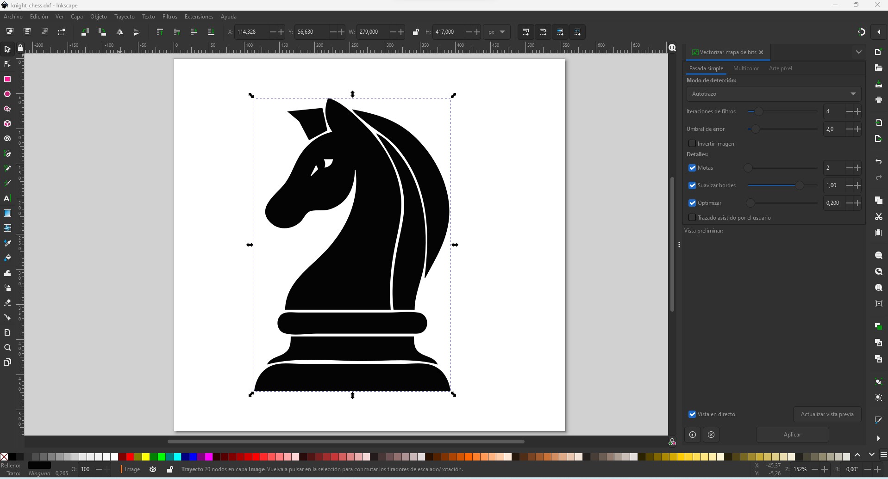Expand the dock panel chevron menu
The image size is (888, 479).
pyautogui.click(x=859, y=52)
